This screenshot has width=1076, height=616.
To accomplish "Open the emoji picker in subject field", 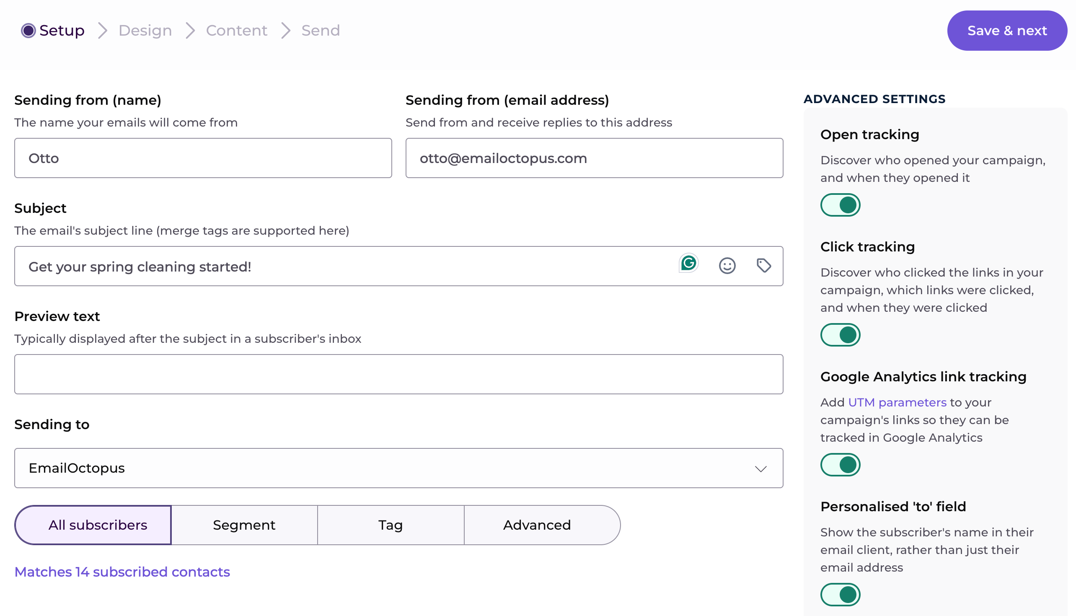I will point(727,266).
